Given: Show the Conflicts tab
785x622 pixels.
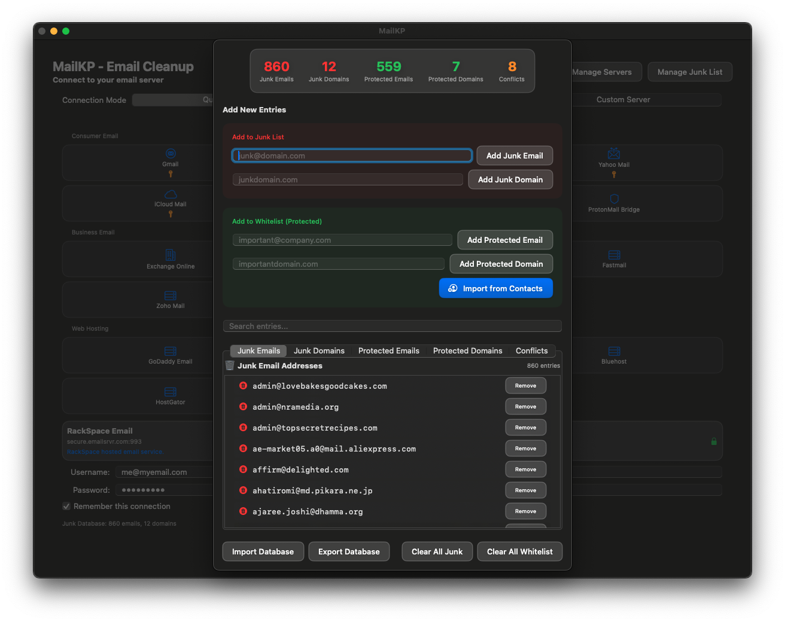Looking at the screenshot, I should click(532, 351).
